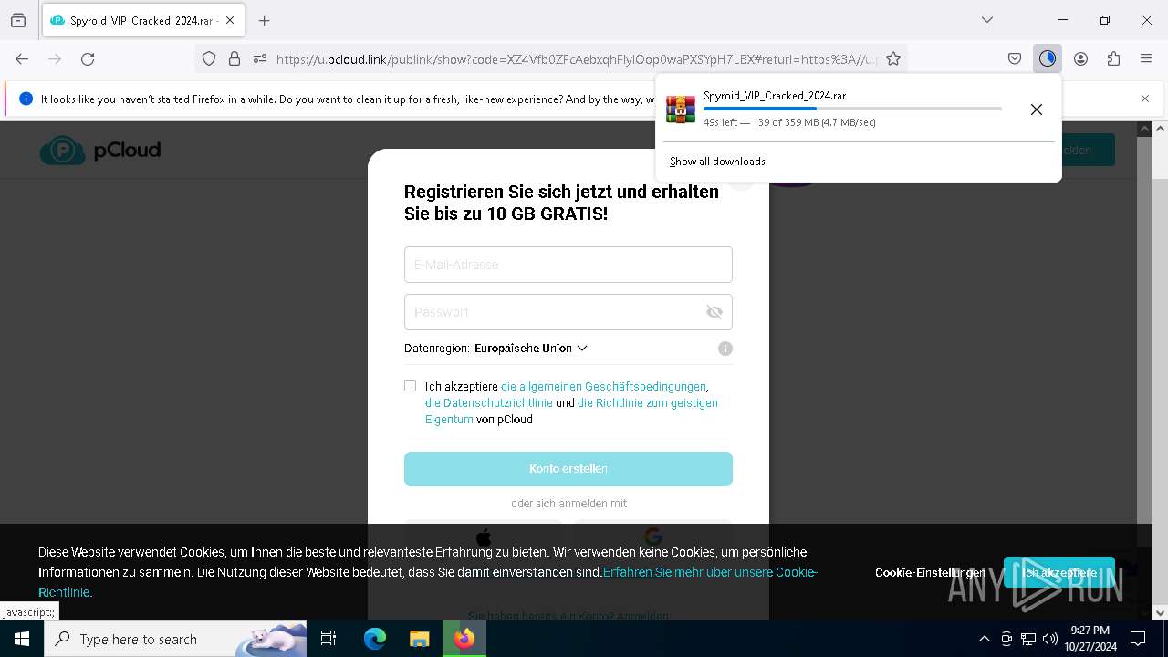Viewport: 1168px width, 657px height.
Task: Open Extensions puzzle icon
Action: (x=1113, y=58)
